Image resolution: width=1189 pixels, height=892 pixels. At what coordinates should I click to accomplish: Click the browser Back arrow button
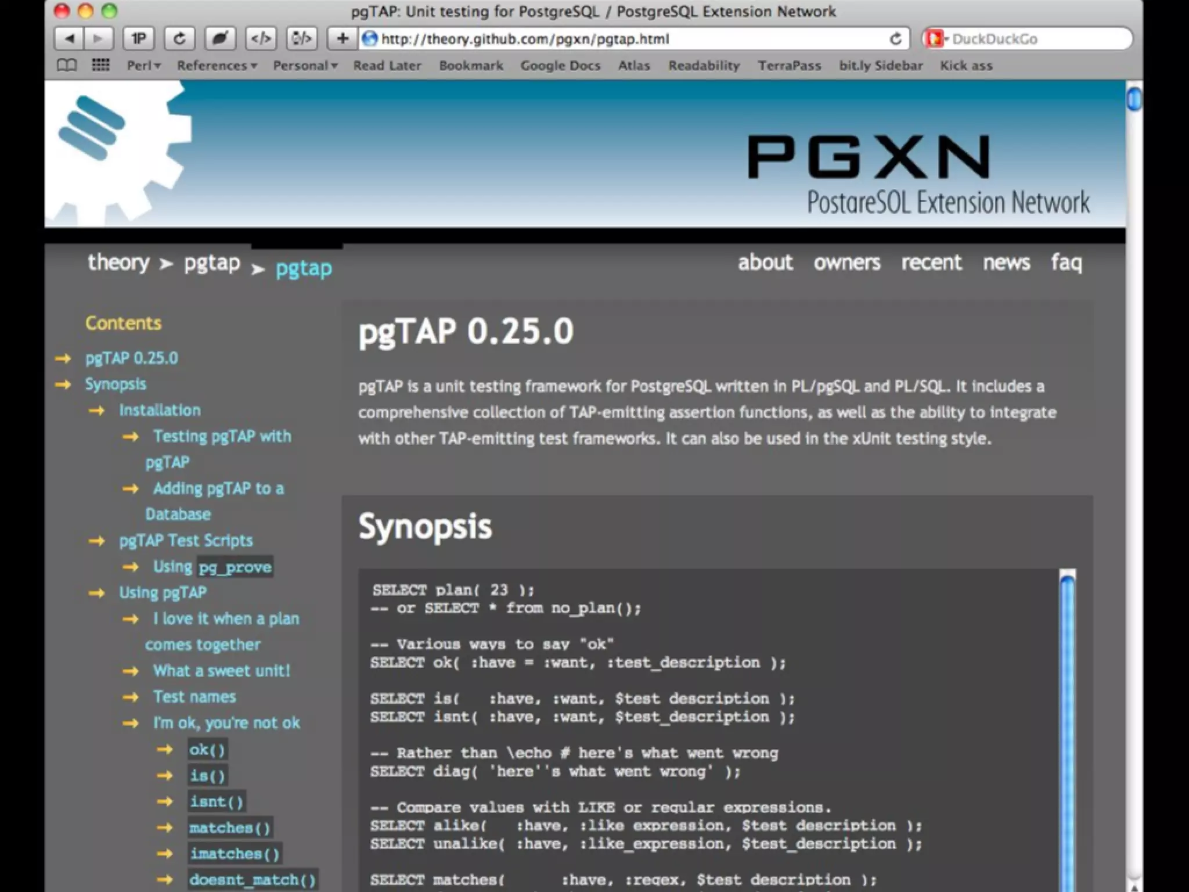click(x=70, y=39)
